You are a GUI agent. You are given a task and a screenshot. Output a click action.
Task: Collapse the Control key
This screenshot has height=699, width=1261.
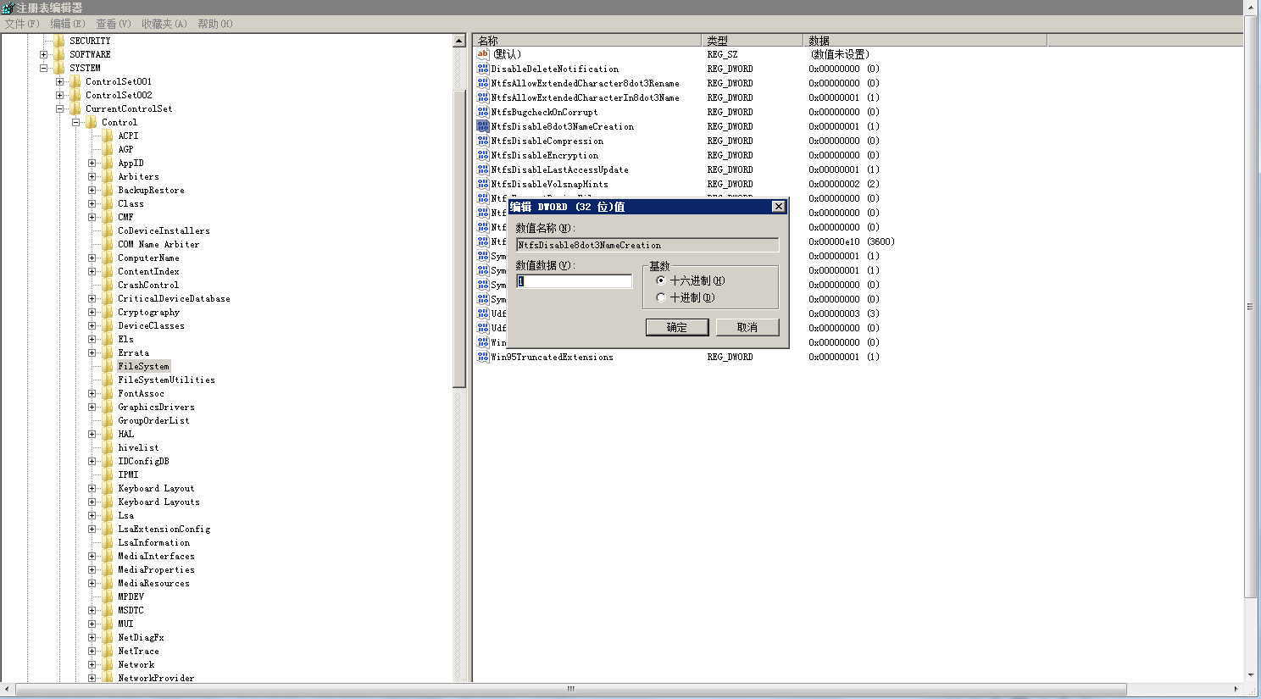coord(76,122)
